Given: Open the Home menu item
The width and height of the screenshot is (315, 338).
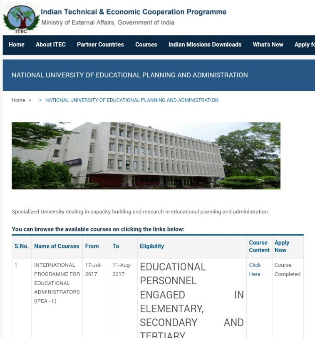Looking at the screenshot, I should (x=17, y=45).
